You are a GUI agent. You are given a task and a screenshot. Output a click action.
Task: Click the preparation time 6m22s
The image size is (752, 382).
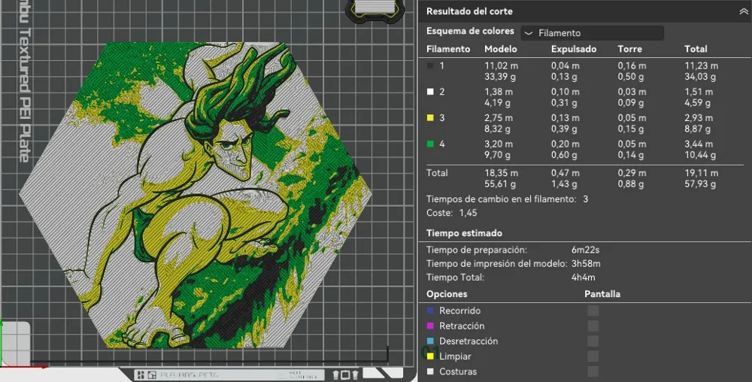585,250
